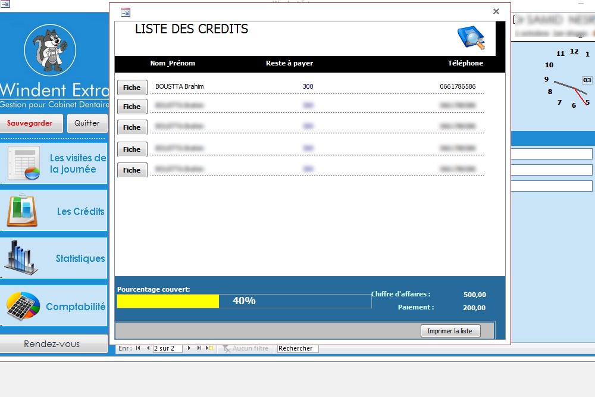Image resolution: width=595 pixels, height=397 pixels.
Task: Click the form icon in dialog title bar
Action: click(x=125, y=12)
